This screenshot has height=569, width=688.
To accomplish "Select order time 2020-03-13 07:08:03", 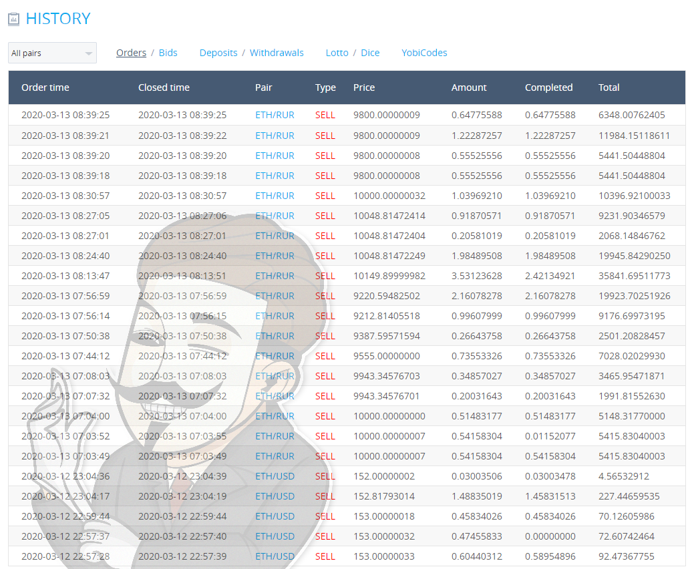I will 66,376.
